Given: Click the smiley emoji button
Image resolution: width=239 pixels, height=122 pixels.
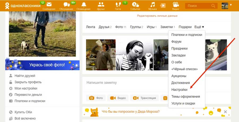Looking at the screenshot, I should click(165, 98).
